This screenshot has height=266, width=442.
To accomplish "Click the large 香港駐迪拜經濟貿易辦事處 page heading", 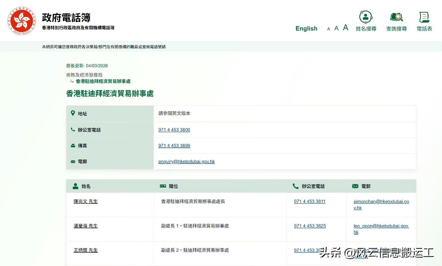I will 110,93.
